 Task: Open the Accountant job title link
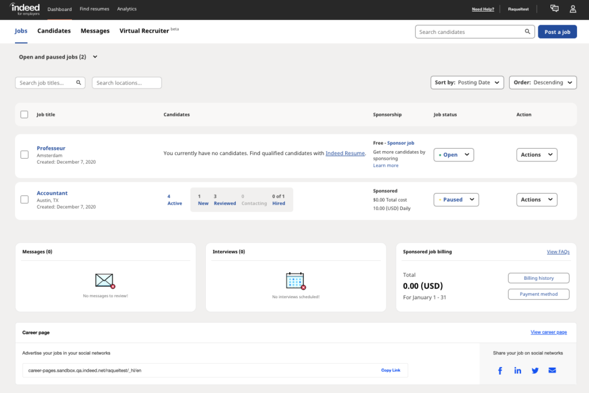(x=52, y=193)
